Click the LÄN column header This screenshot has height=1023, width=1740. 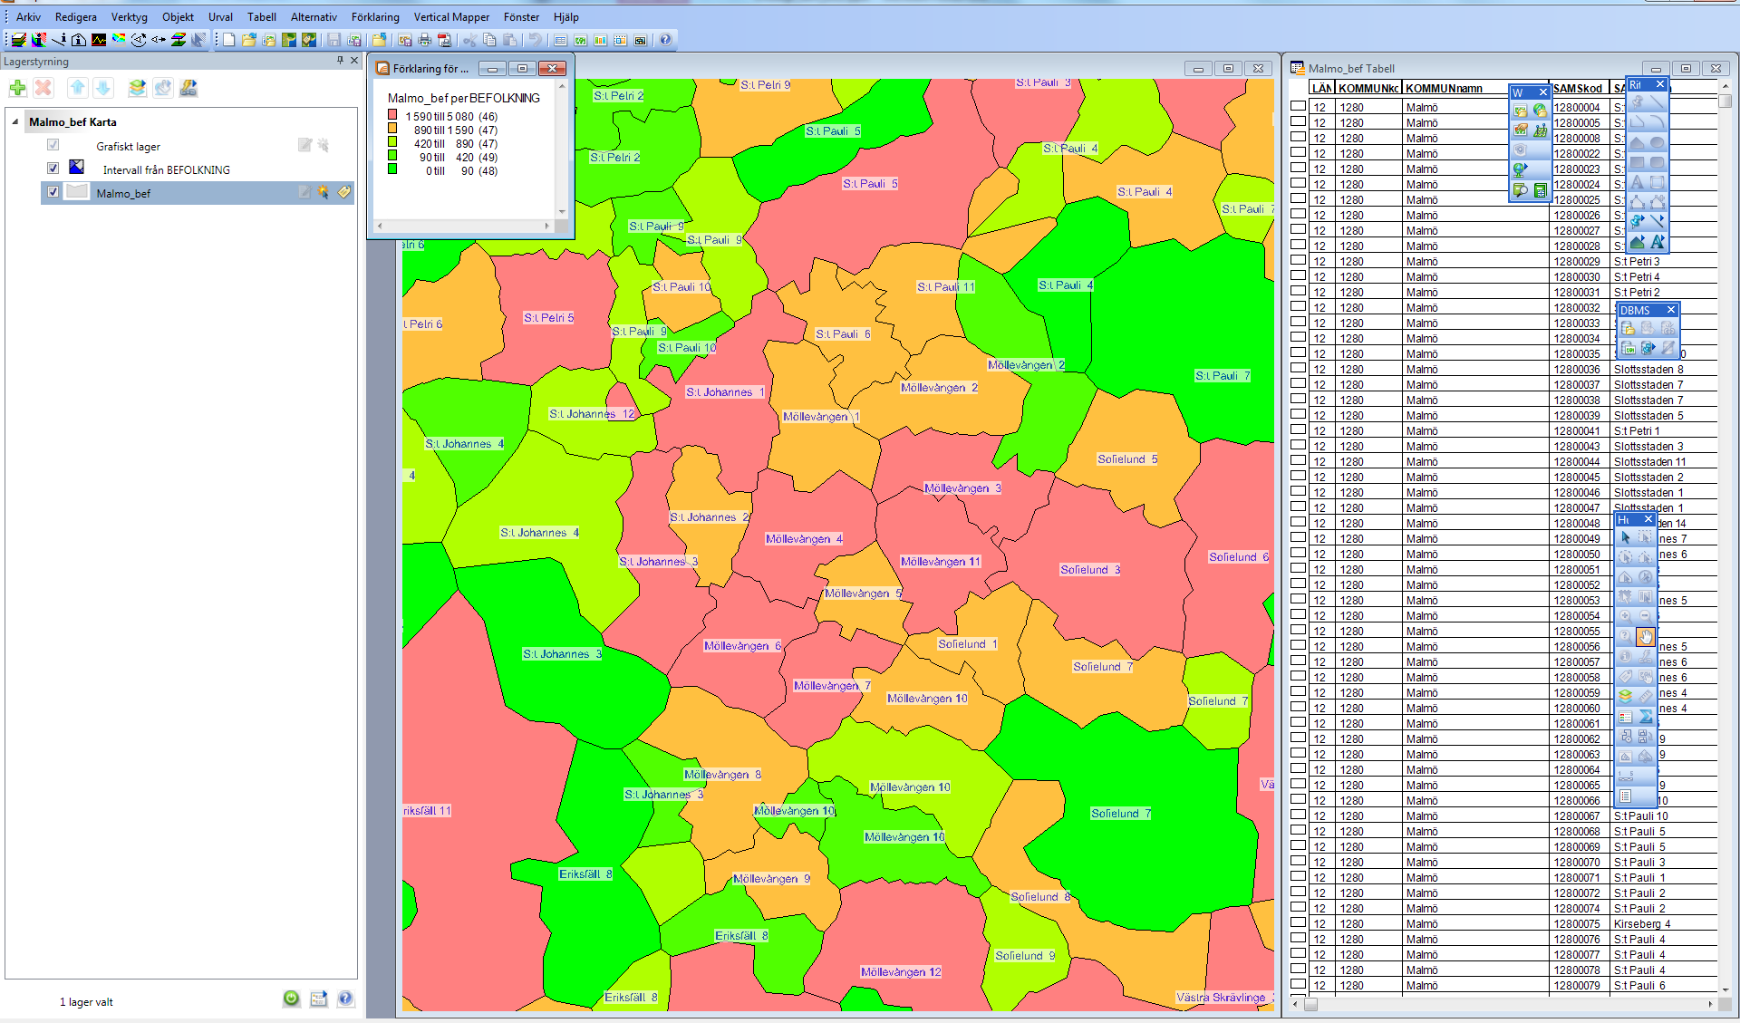(x=1322, y=88)
